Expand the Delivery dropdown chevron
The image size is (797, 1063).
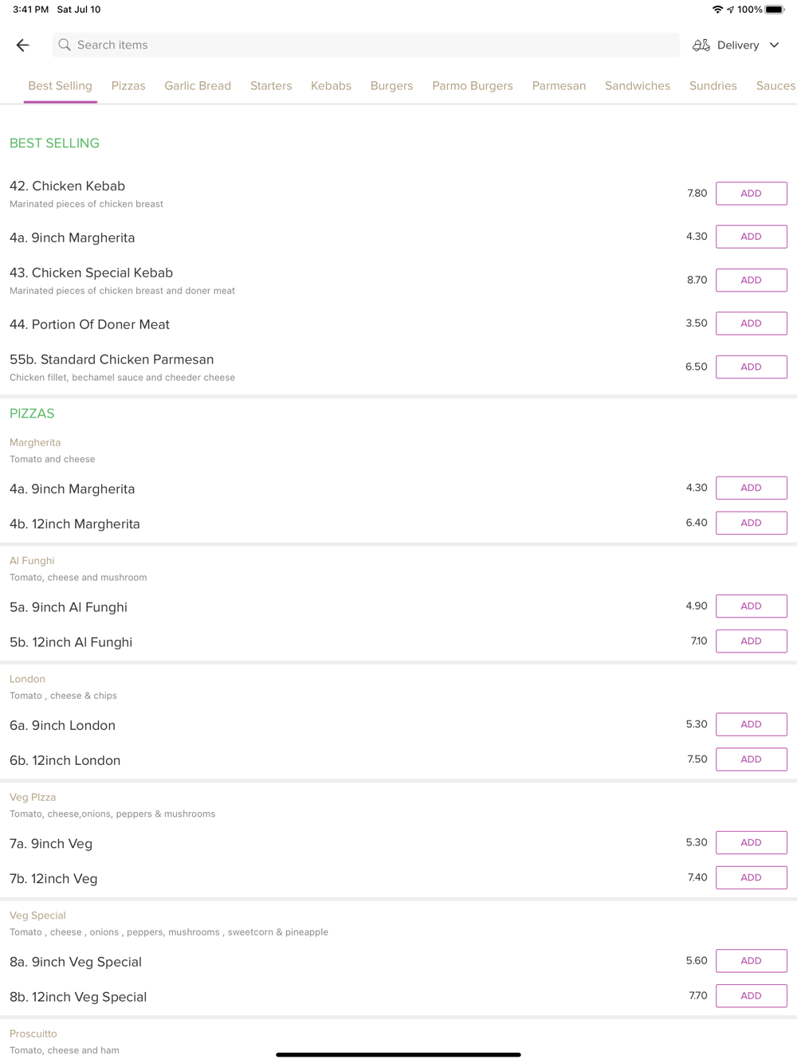tap(774, 45)
